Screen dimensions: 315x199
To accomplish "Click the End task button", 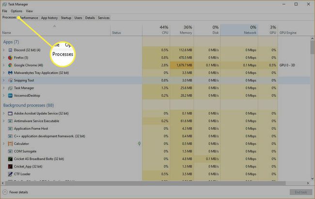I will [301, 192].
